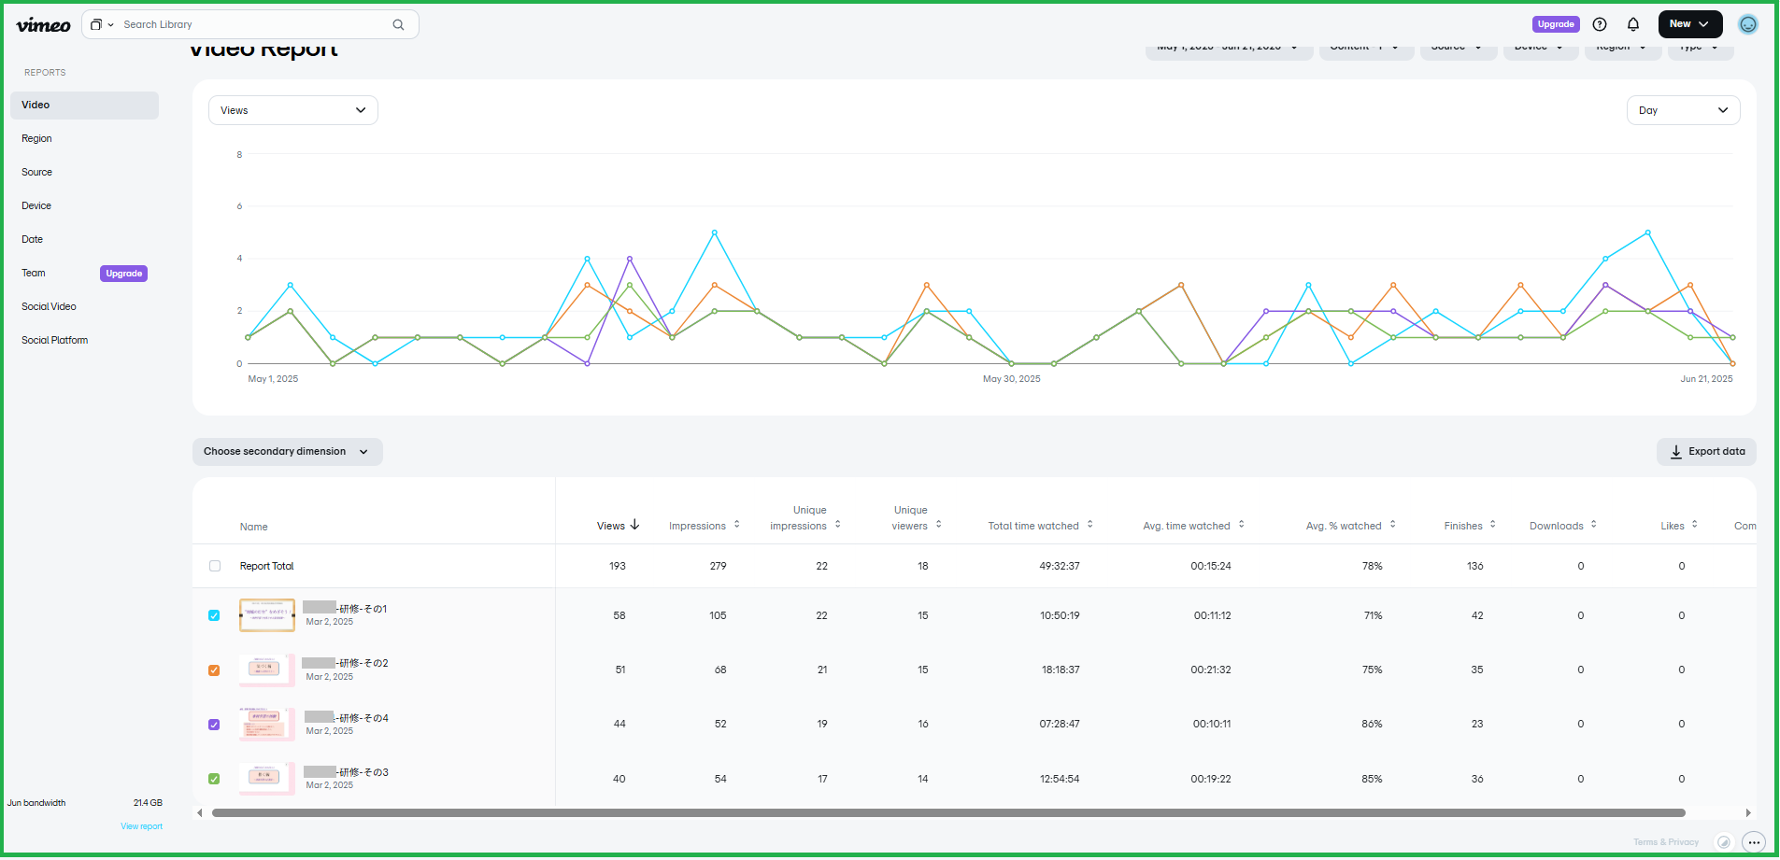
Task: Open the help question mark icon
Action: pos(1599,24)
